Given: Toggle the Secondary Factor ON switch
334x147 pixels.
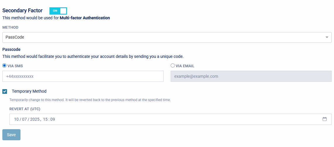Looking at the screenshot, I should 58,11.
